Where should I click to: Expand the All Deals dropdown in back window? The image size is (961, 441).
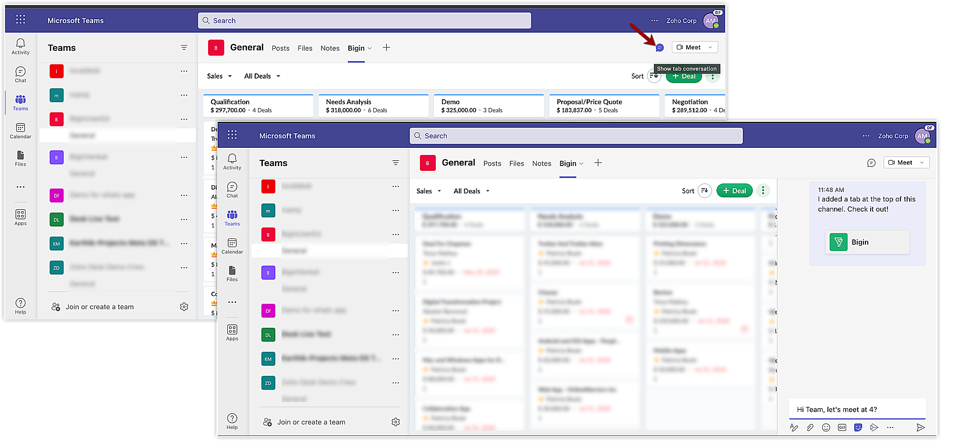(262, 76)
